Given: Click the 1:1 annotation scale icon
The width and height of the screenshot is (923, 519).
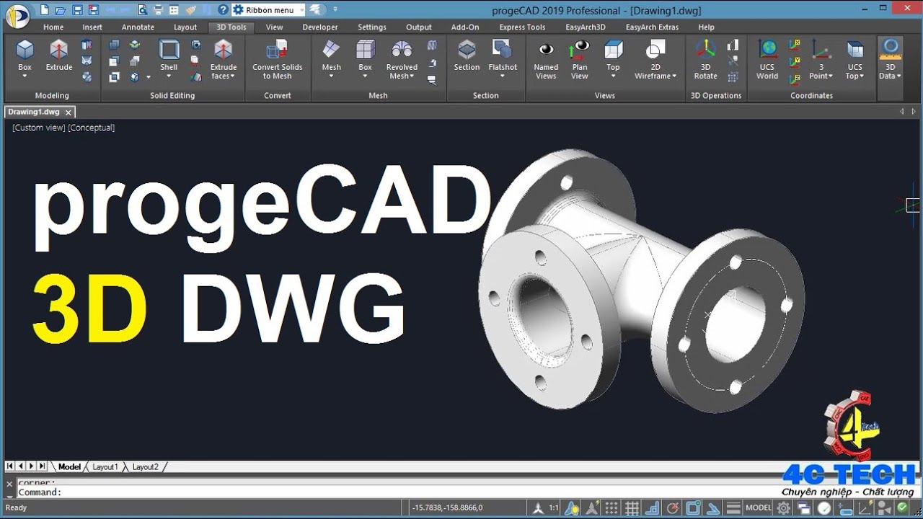Looking at the screenshot, I should click(x=554, y=508).
